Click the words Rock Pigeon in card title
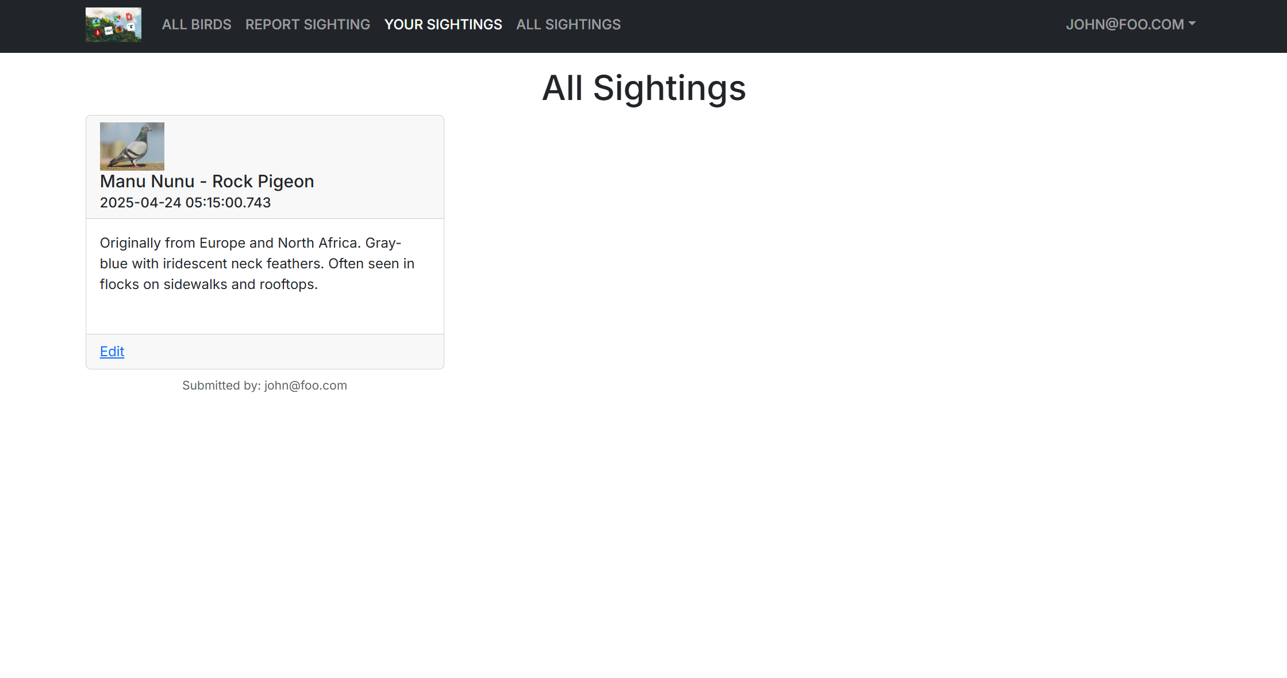Viewport: 1287px width, 678px height. click(x=263, y=182)
